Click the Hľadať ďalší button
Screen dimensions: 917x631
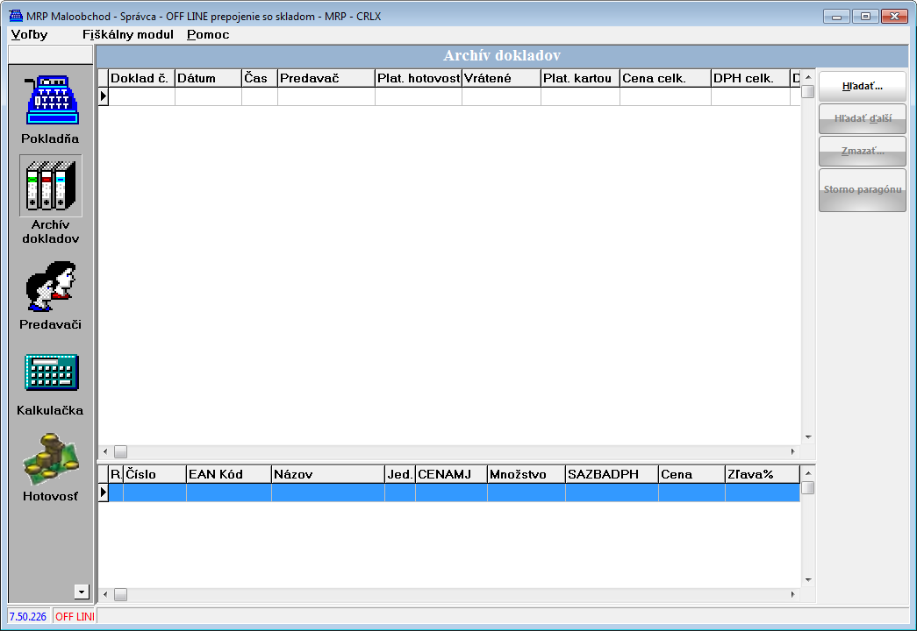[x=862, y=118]
